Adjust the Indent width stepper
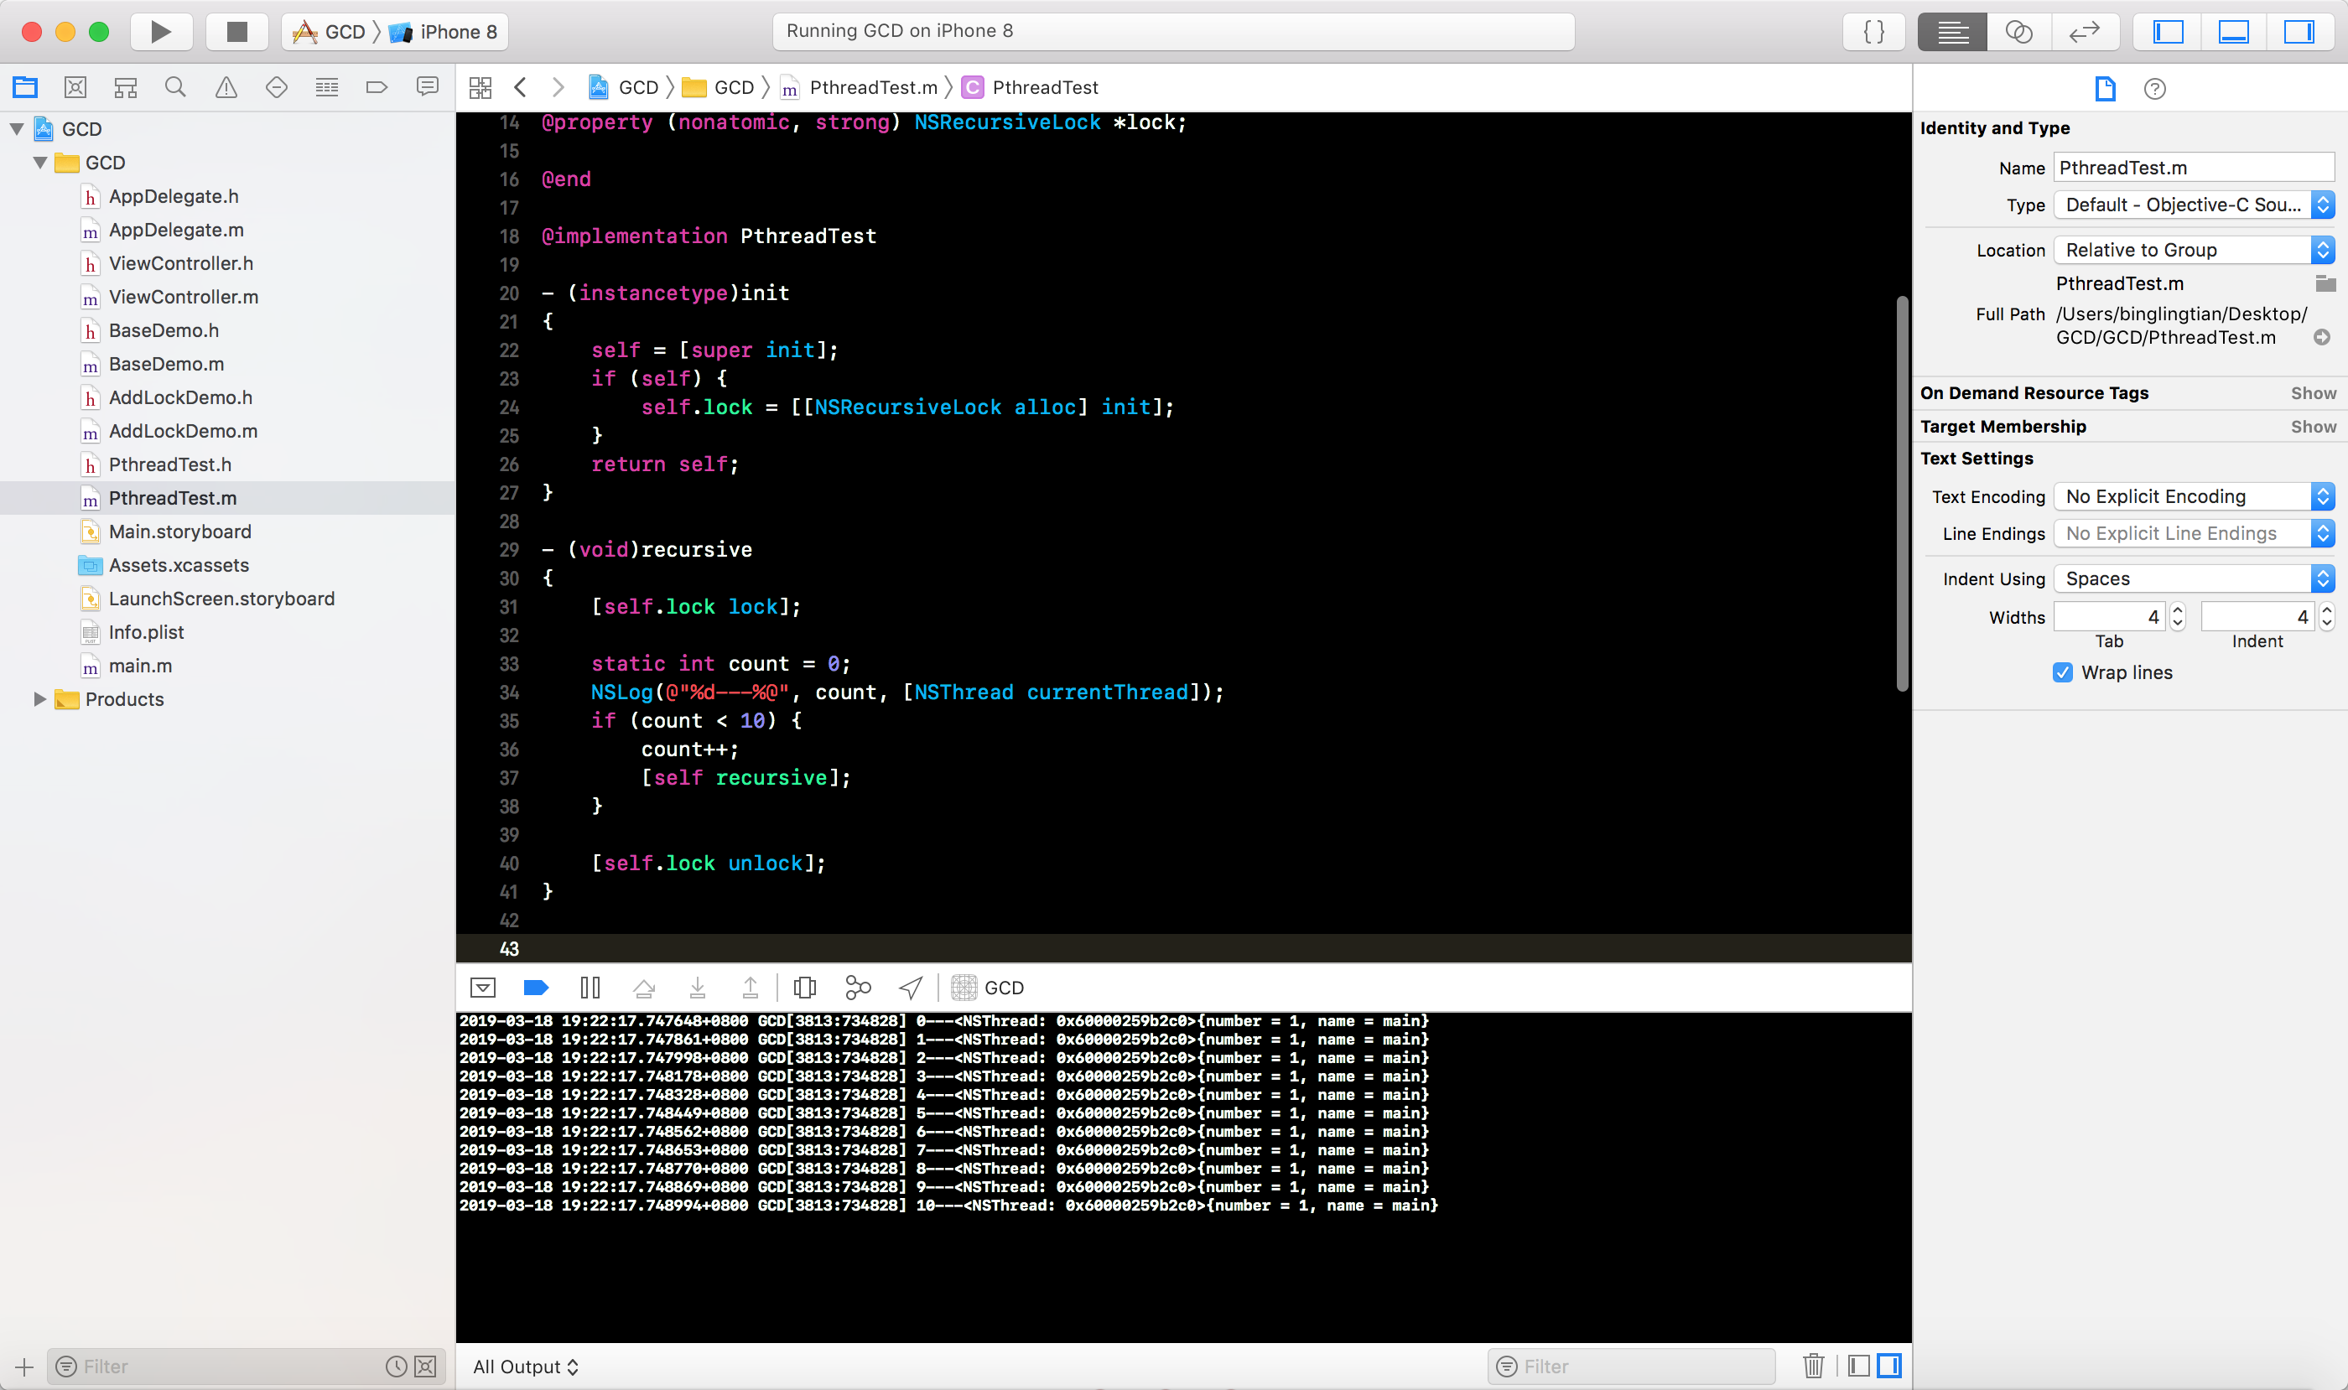 coord(2326,616)
